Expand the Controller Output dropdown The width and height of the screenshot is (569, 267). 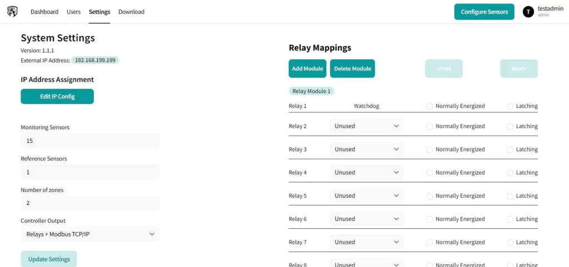pos(90,234)
